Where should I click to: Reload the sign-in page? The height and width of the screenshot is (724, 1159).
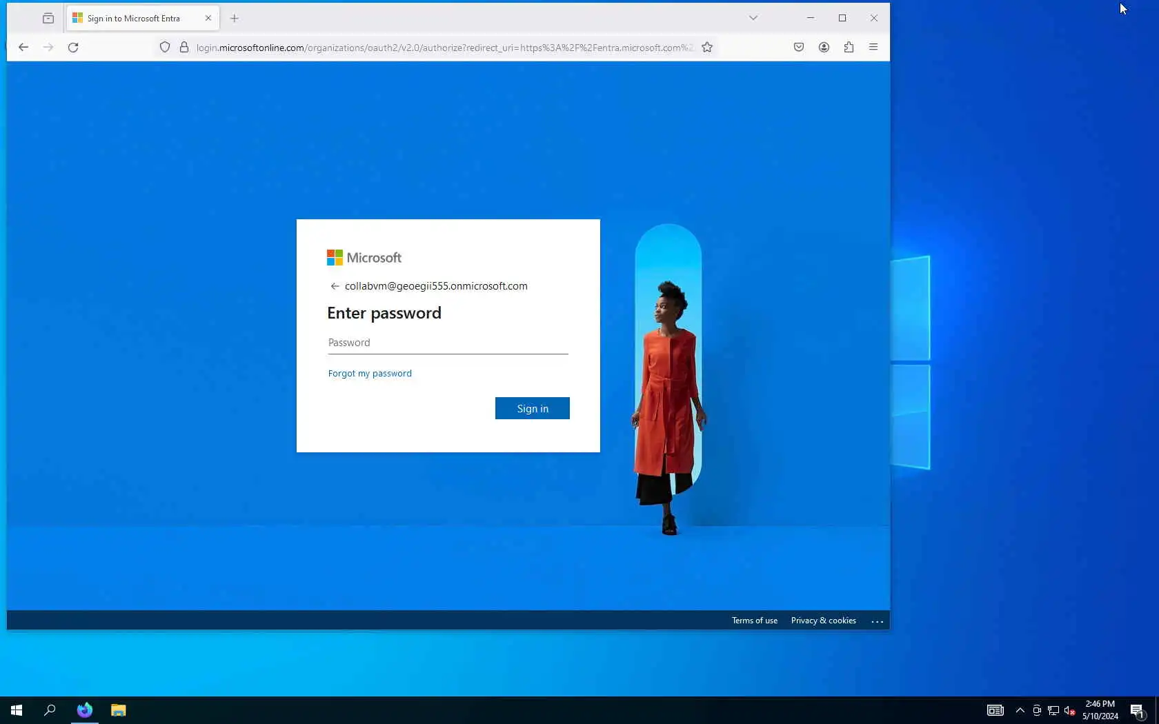point(73,47)
